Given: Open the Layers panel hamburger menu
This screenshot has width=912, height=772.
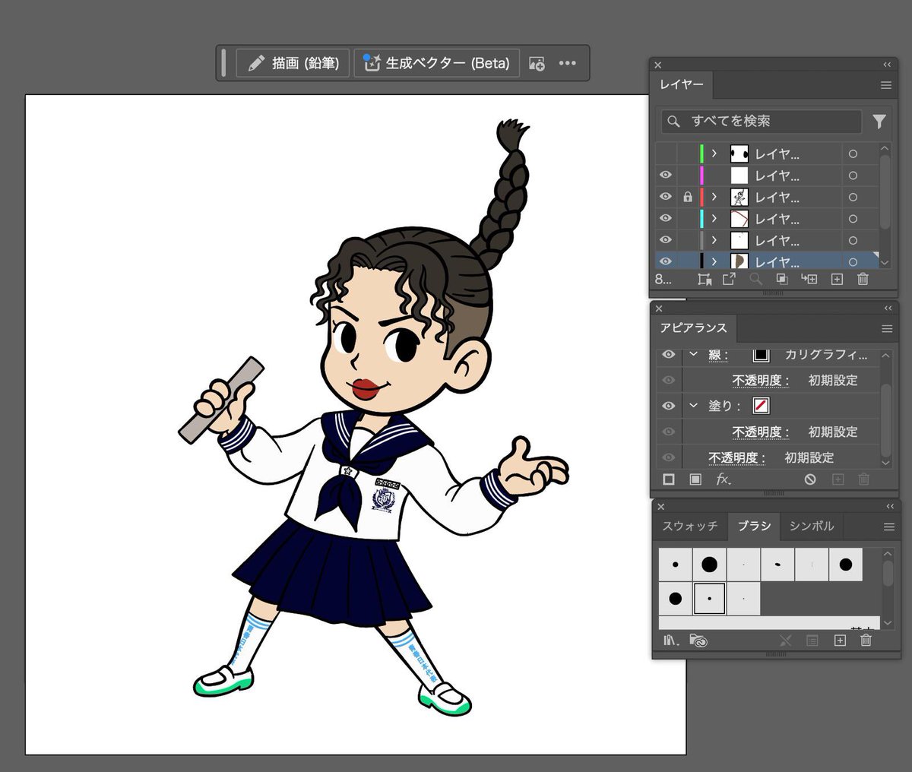Looking at the screenshot, I should (886, 85).
